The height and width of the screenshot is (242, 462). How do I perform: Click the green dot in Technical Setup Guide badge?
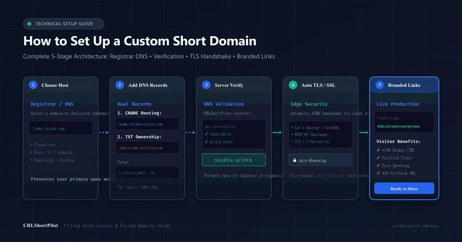click(29, 24)
